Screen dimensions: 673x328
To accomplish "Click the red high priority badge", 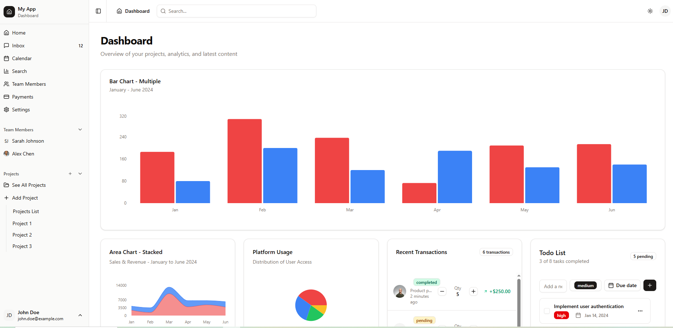I will coord(561,316).
